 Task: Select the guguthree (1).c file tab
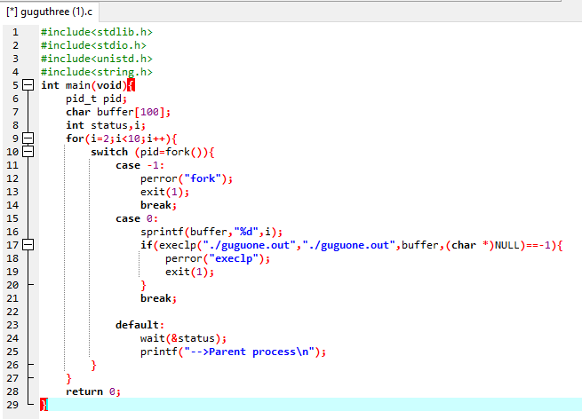[x=50, y=12]
